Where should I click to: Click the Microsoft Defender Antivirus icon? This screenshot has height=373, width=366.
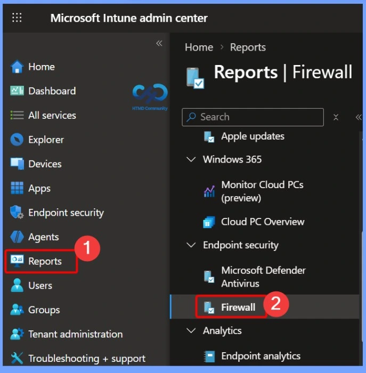click(x=209, y=277)
